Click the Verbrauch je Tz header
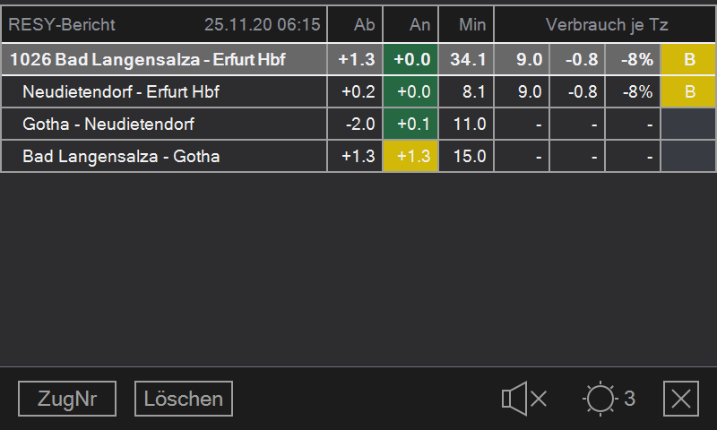717x430 pixels. pos(605,25)
